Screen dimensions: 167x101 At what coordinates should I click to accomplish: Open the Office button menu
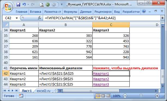pyautogui.click(x=8, y=7)
